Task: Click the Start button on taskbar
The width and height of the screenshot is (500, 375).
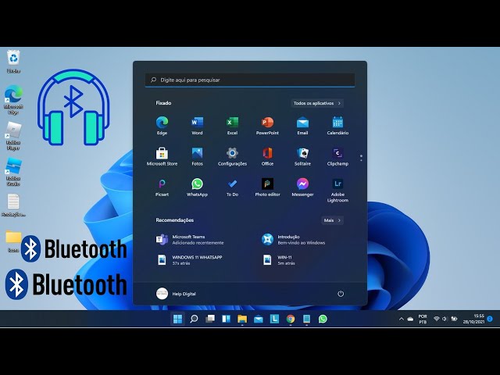Action: click(177, 319)
